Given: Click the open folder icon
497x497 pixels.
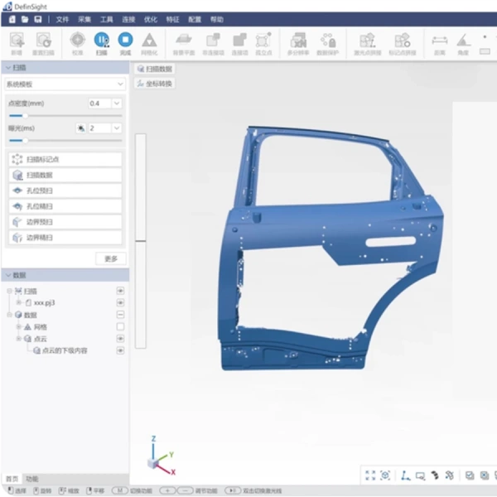Looking at the screenshot, I should pos(25,19).
